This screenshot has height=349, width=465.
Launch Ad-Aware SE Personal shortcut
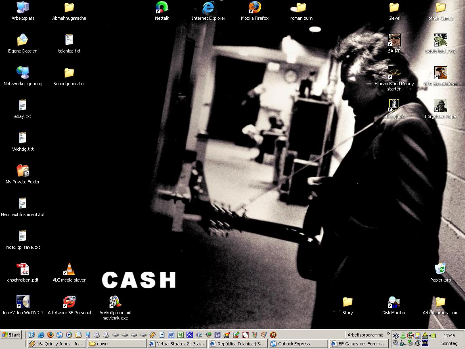[x=69, y=305]
